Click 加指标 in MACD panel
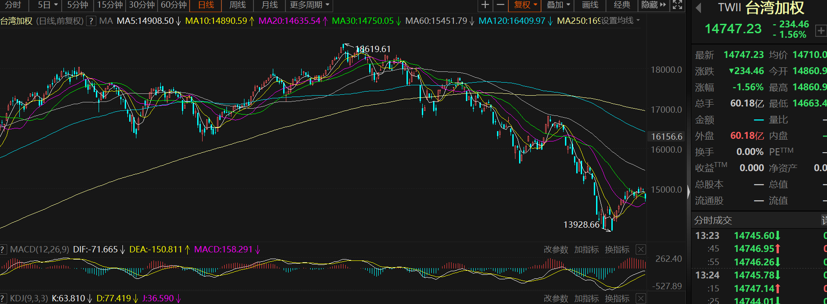Image resolution: width=827 pixels, height=304 pixels. pyautogui.click(x=587, y=250)
